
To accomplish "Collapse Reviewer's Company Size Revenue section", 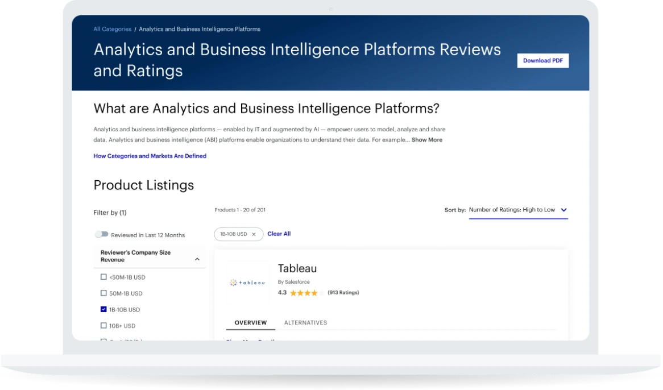I will (x=197, y=259).
